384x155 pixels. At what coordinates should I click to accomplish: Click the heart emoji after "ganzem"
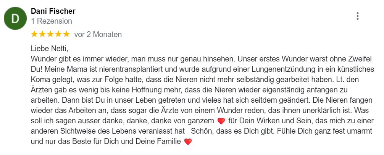point(221,121)
